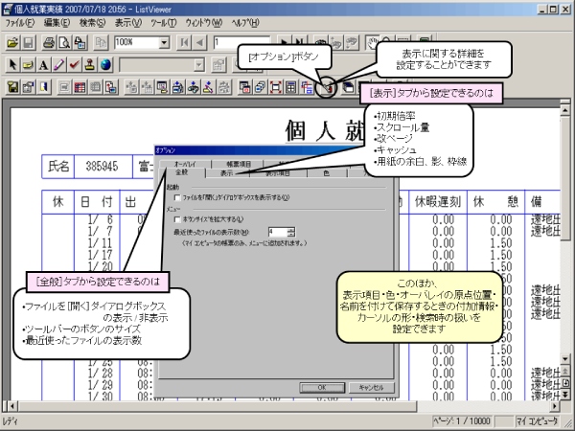Go to previous page arrow button

click(200, 43)
